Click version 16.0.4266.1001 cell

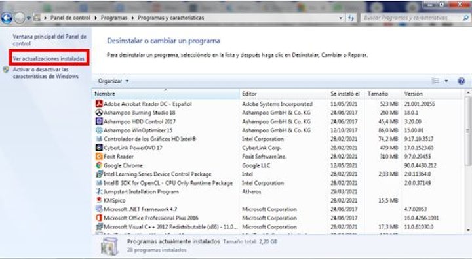(x=422, y=218)
